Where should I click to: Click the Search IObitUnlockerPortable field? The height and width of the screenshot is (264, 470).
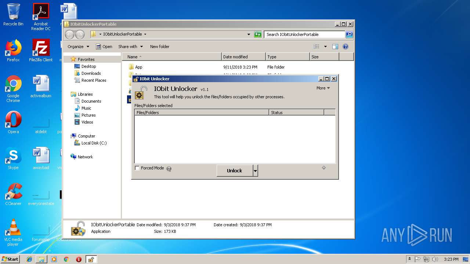click(304, 34)
